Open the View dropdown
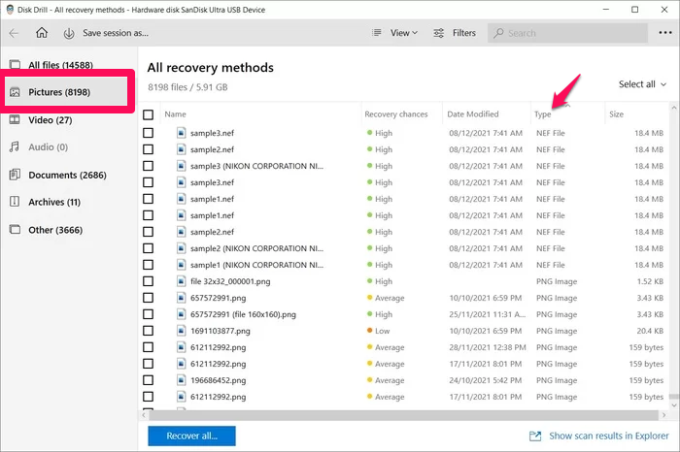Viewport: 680px width, 452px height. [x=404, y=33]
